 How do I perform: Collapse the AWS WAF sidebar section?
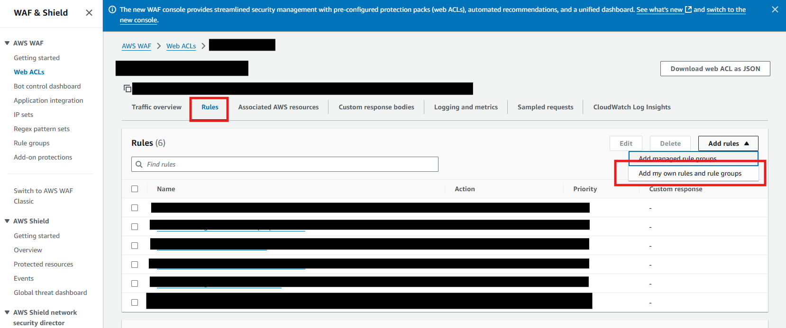tap(7, 43)
